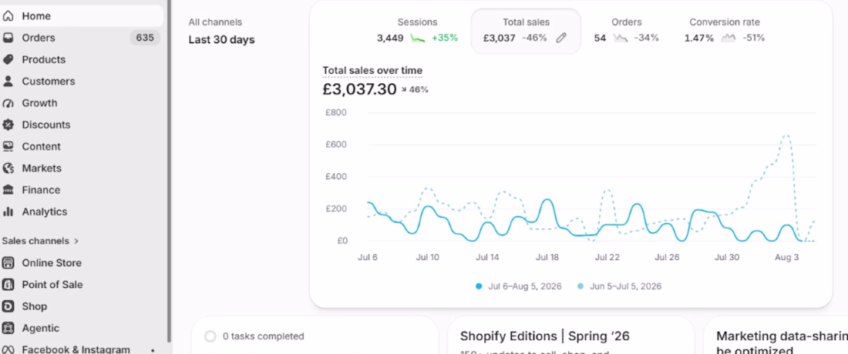Screen dimensions: 848x354
Task: Click the Facebook & Instagram Meta icon
Action: (x=8, y=349)
